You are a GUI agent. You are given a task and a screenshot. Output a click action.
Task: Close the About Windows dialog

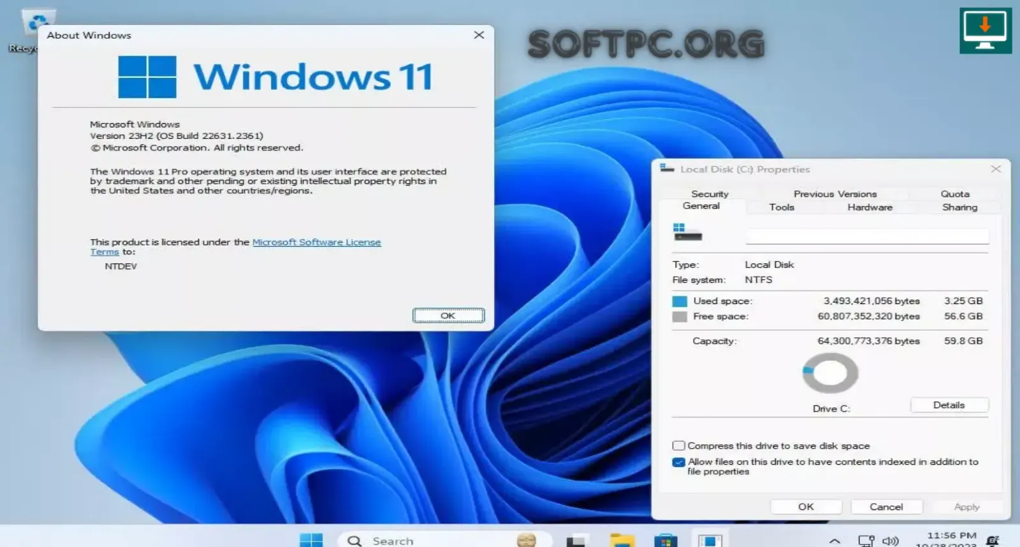tap(479, 35)
